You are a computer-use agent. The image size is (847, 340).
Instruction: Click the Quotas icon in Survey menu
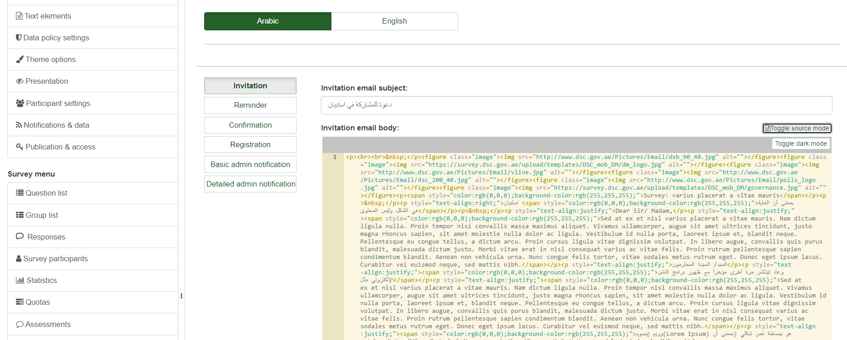click(x=19, y=302)
